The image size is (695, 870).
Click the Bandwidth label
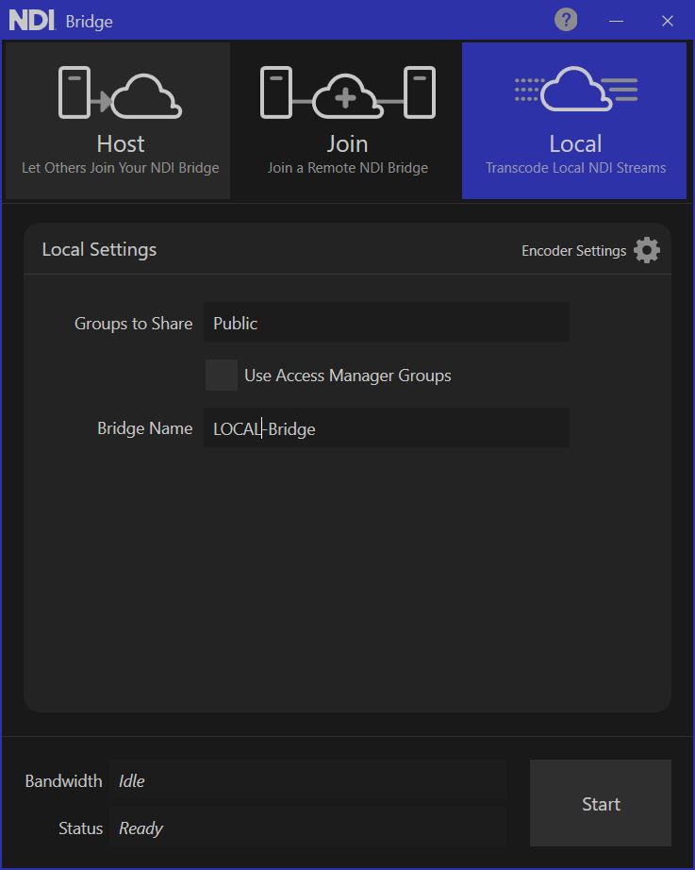(x=64, y=781)
